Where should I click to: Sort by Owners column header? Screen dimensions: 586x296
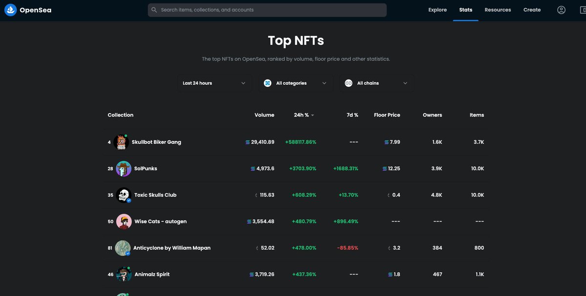[432, 115]
